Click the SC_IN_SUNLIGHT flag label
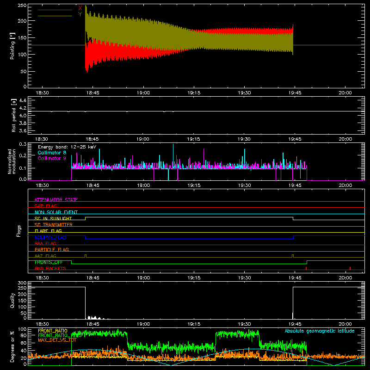 coord(53,218)
